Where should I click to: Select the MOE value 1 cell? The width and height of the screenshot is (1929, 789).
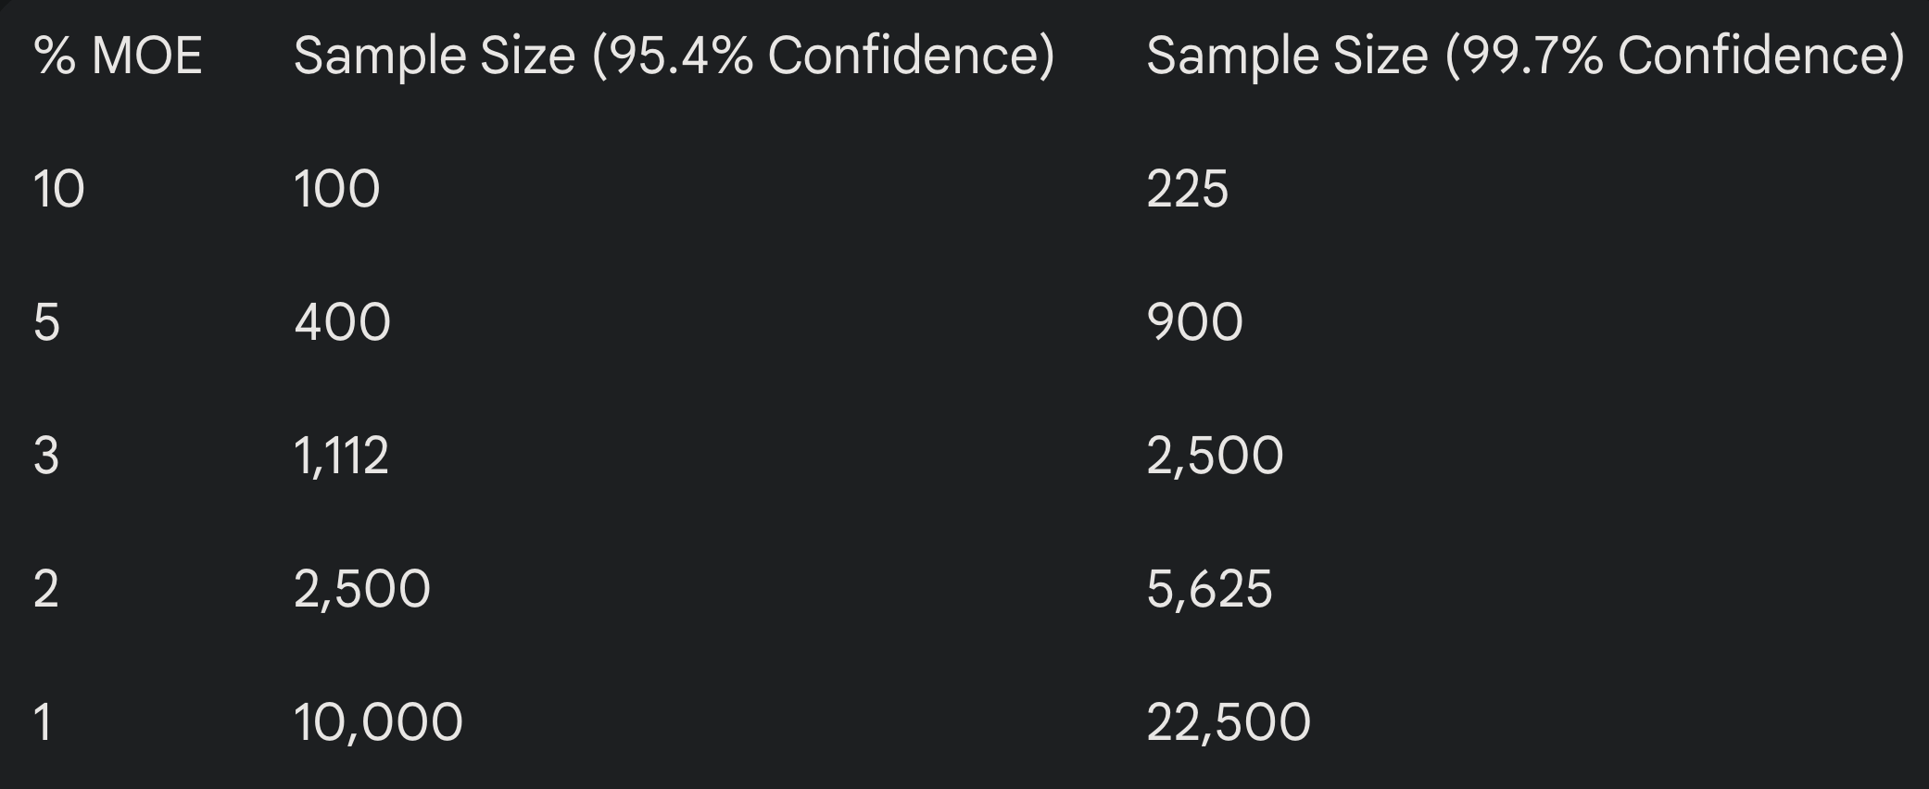43,723
